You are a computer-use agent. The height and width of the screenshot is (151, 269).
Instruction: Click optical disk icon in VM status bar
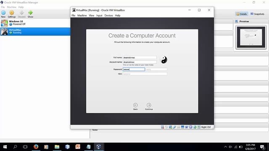click(x=166, y=127)
